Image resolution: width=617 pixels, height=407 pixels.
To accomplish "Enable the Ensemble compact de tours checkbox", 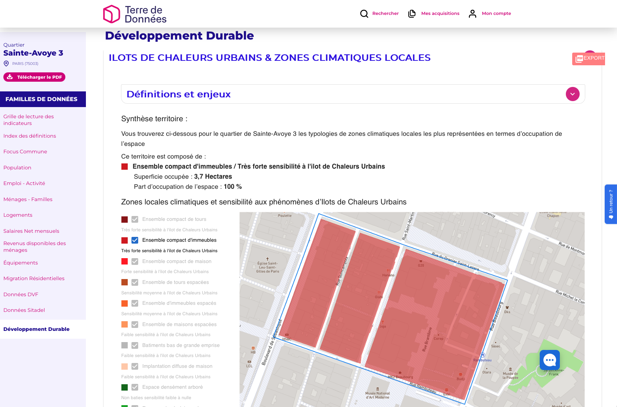I will tap(135, 219).
